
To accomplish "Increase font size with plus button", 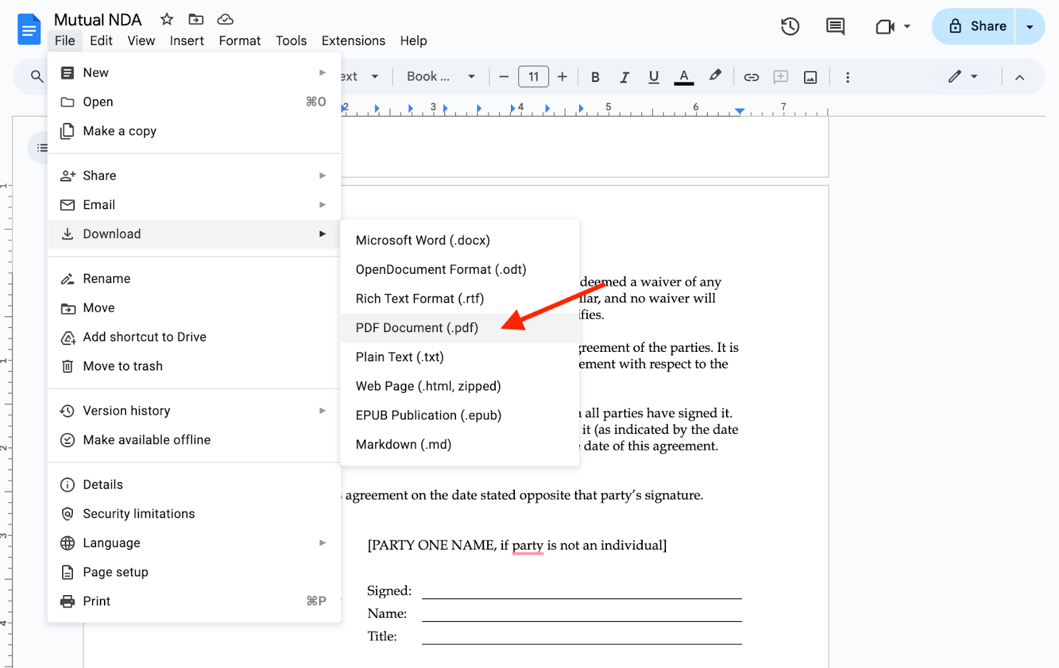I will coord(562,77).
